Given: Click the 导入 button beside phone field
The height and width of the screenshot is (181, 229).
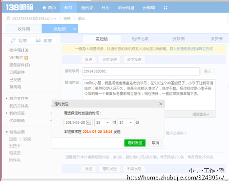Looking at the screenshot, I should (x=208, y=71).
